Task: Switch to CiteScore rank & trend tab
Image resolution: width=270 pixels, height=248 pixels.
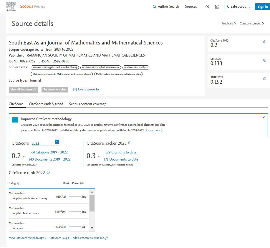Action: (46, 104)
